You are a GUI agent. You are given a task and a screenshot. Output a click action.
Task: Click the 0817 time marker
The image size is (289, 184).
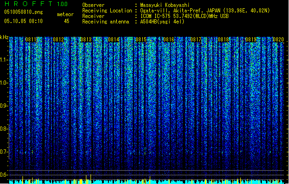pyautogui.click(x=196, y=40)
